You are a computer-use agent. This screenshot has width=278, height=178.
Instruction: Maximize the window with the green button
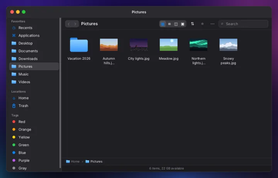coord(24,12)
